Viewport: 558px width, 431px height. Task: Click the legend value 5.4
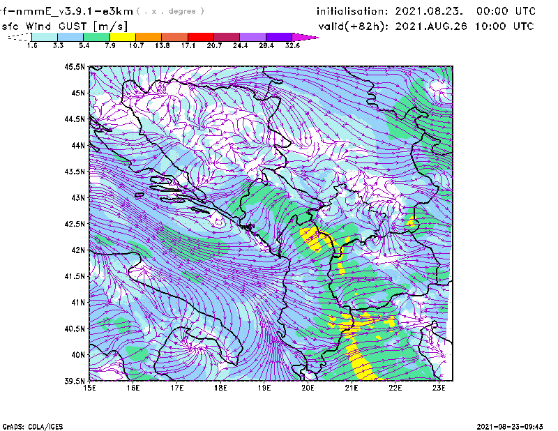coord(84,45)
